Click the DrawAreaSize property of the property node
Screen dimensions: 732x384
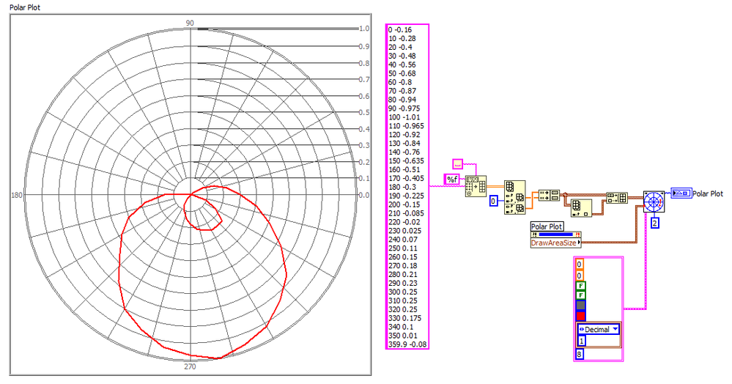556,243
